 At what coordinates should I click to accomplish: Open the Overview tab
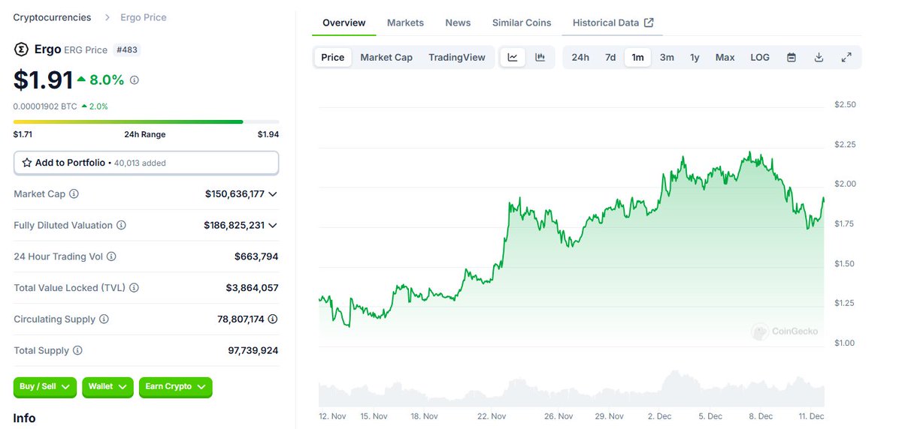point(344,22)
